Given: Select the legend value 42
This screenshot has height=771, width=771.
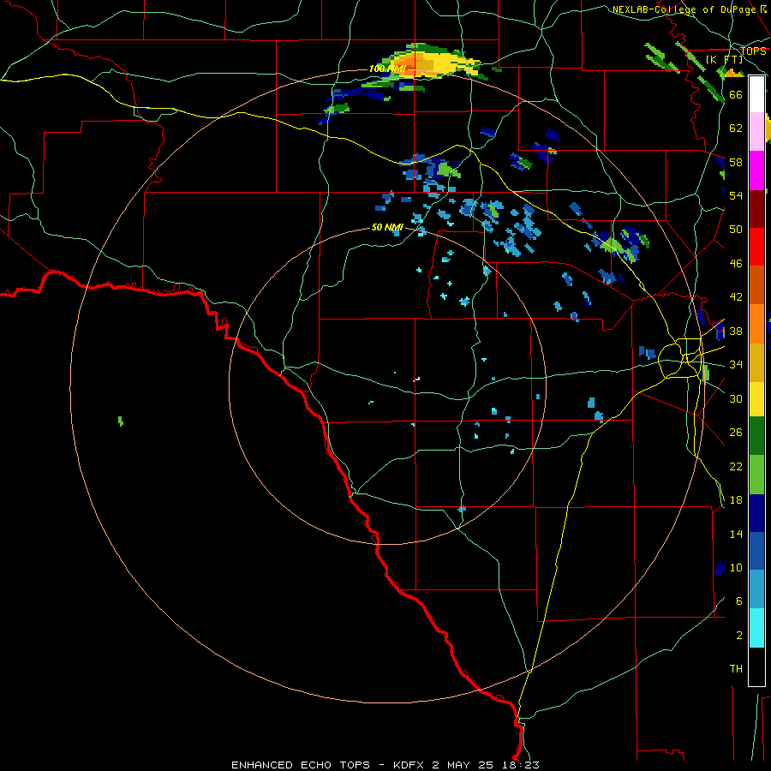Looking at the screenshot, I should [736, 297].
